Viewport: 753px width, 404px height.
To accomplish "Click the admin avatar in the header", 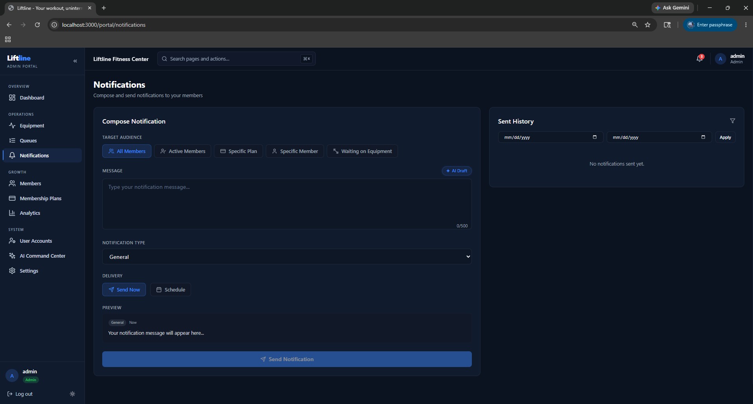I will pos(720,59).
